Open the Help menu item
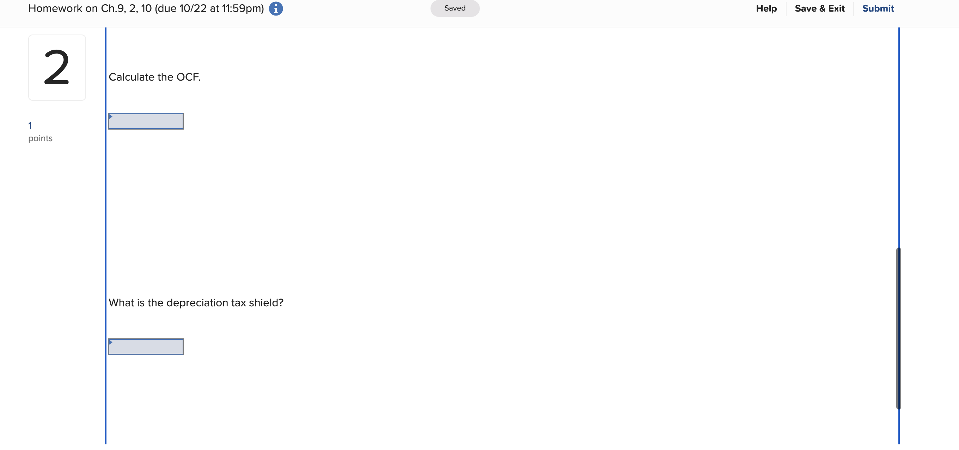 [766, 8]
